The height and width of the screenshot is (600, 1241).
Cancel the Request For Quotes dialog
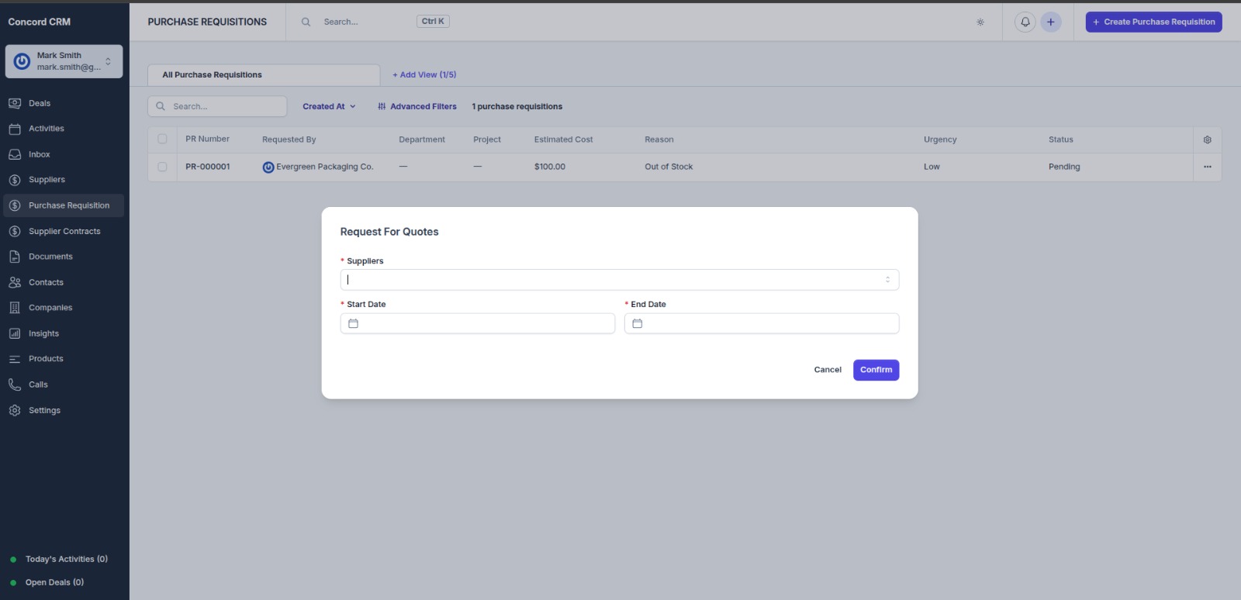coord(827,370)
